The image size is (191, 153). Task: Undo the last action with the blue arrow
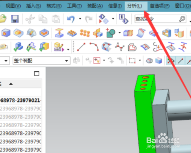coord(71,19)
